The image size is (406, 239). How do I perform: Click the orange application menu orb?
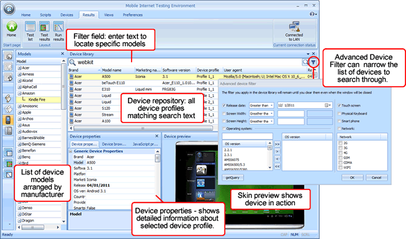[9, 9]
